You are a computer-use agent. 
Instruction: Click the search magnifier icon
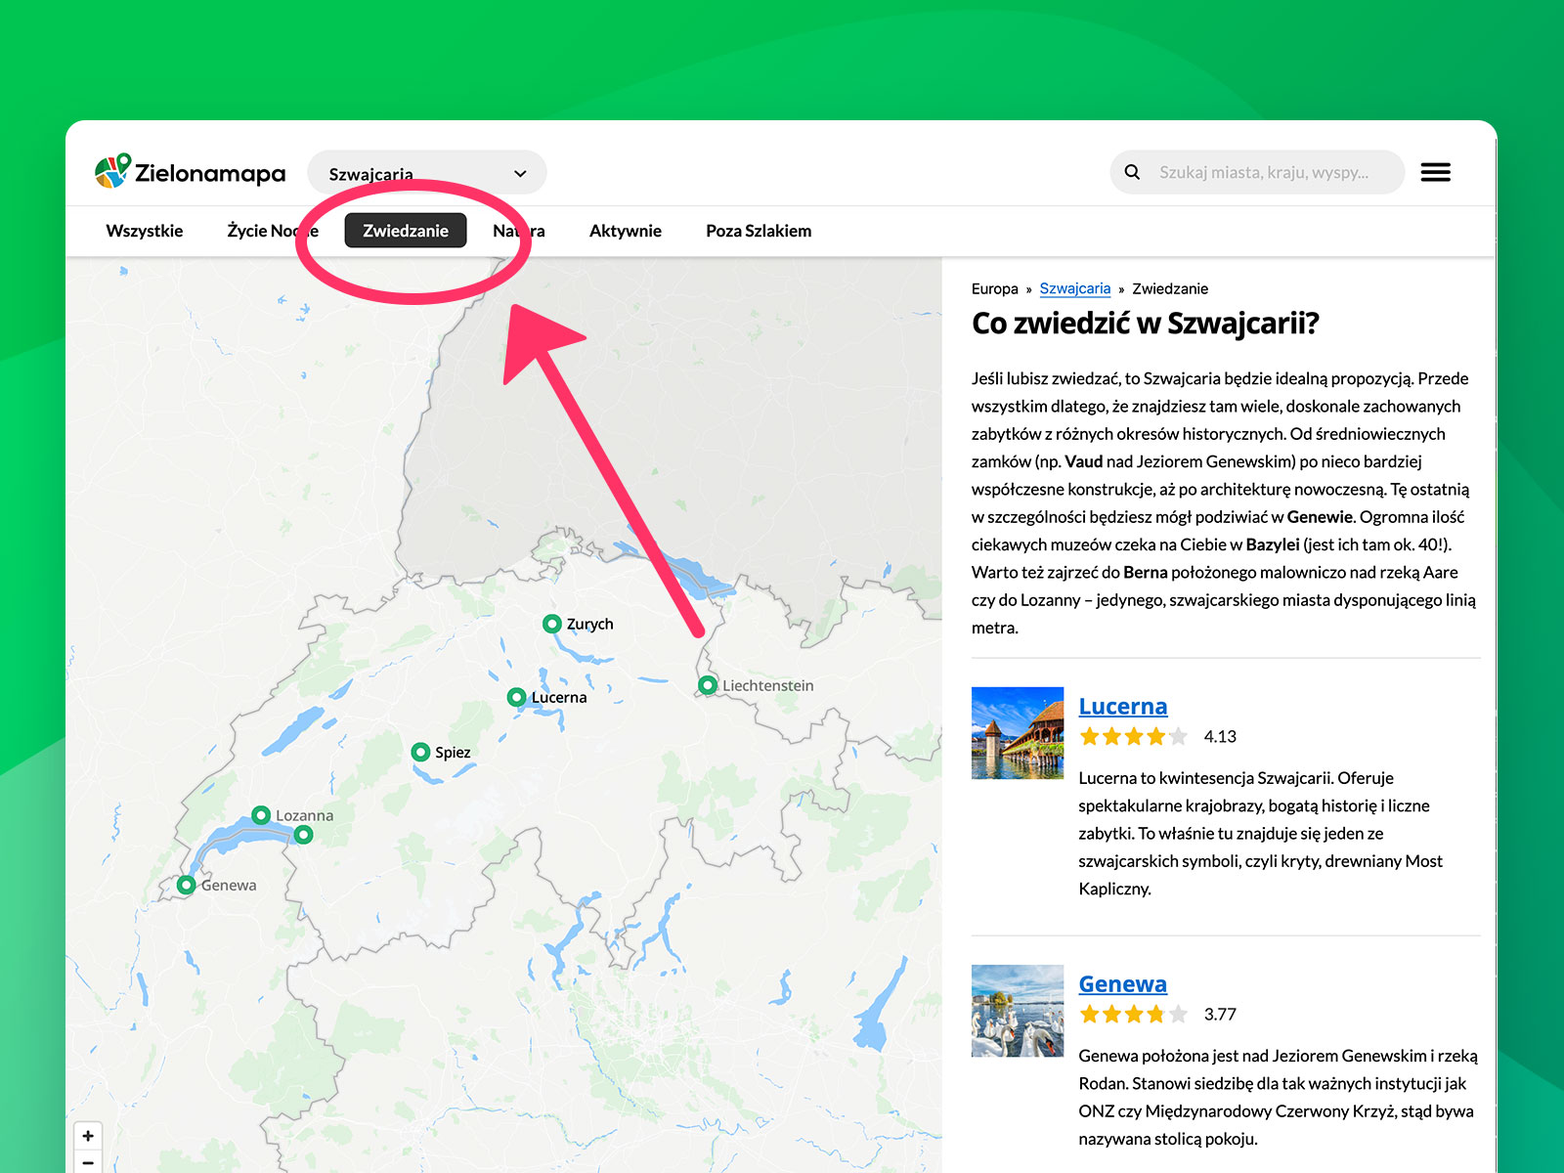1132,172
